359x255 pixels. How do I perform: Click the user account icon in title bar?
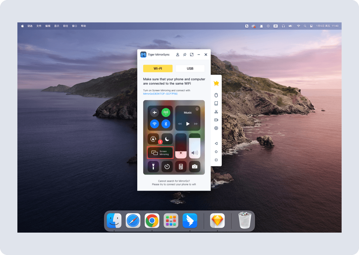click(x=178, y=55)
